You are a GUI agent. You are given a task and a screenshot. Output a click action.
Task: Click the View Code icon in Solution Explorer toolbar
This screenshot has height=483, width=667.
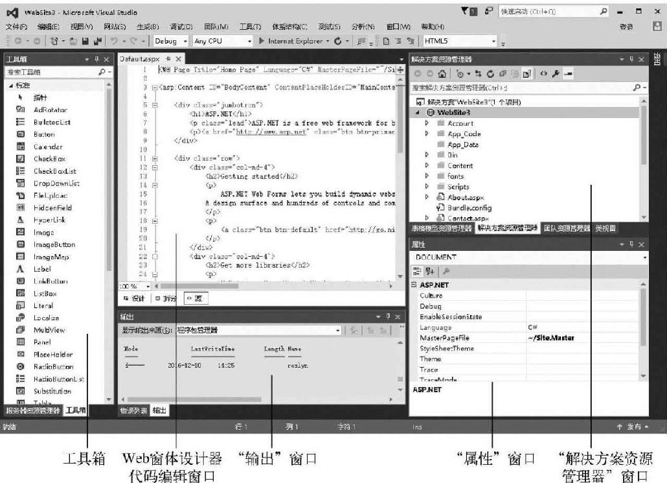544,74
